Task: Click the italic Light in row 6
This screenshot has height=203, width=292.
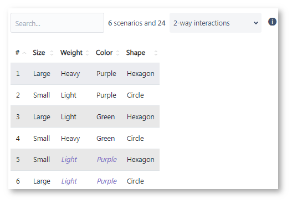Action: pos(69,181)
